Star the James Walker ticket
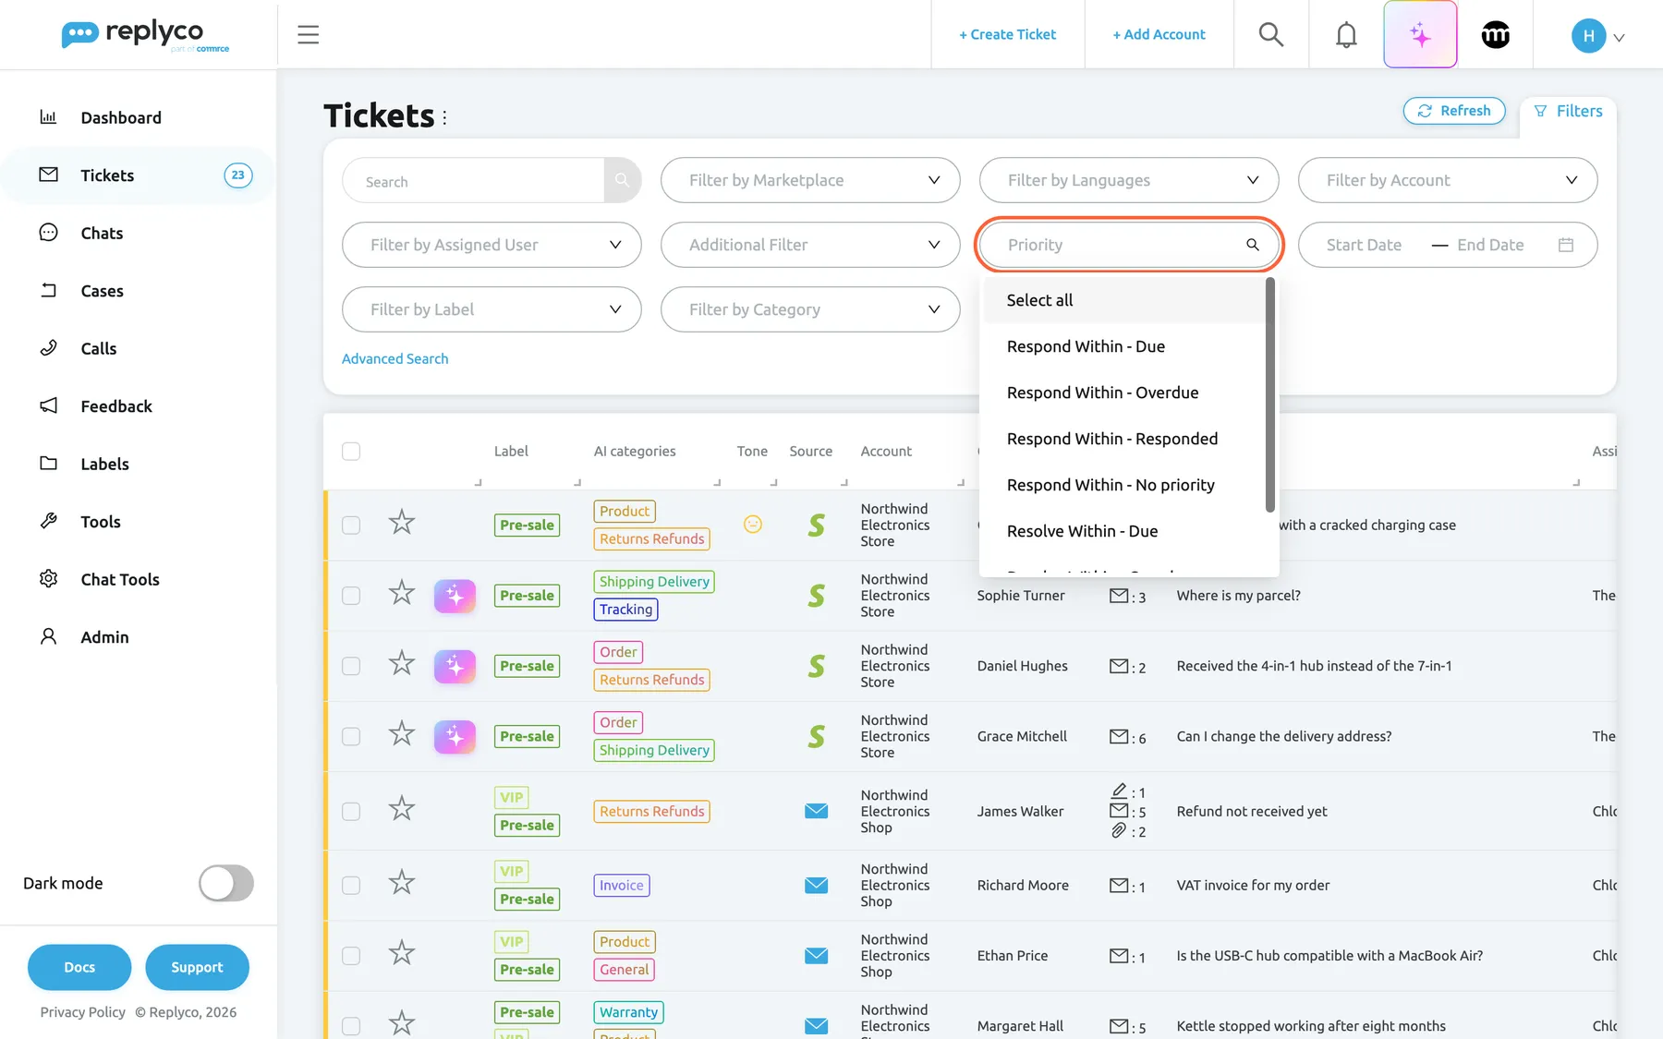The height and width of the screenshot is (1039, 1663). (401, 808)
